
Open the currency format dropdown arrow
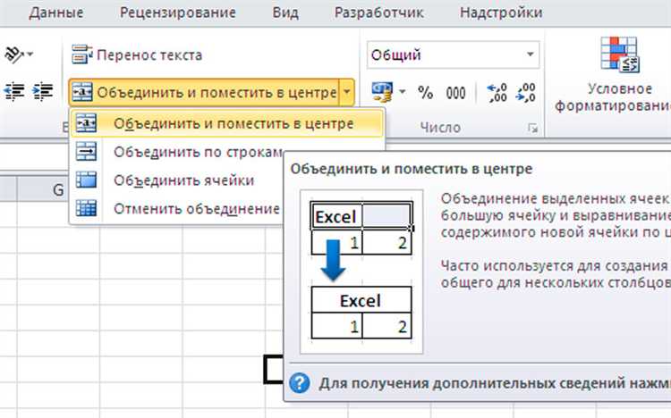[x=402, y=91]
